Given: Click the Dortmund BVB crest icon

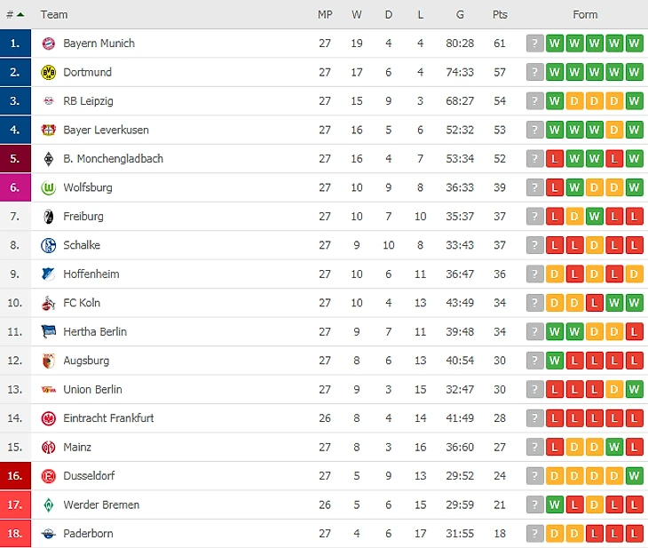Looking at the screenshot, I should coord(49,72).
